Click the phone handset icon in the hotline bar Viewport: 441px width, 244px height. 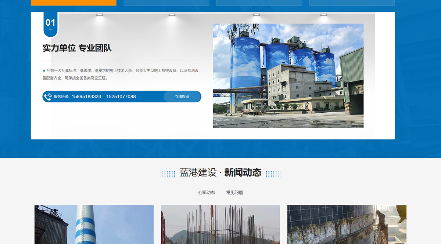(x=48, y=96)
